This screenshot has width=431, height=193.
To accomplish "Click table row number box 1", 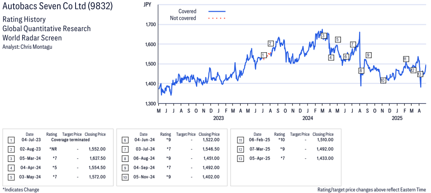I will click(x=11, y=140).
